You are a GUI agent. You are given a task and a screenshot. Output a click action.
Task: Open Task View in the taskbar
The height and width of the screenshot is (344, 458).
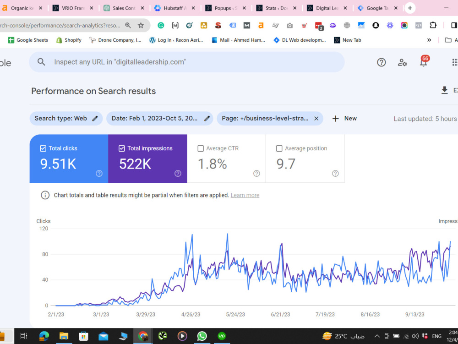tap(24, 336)
